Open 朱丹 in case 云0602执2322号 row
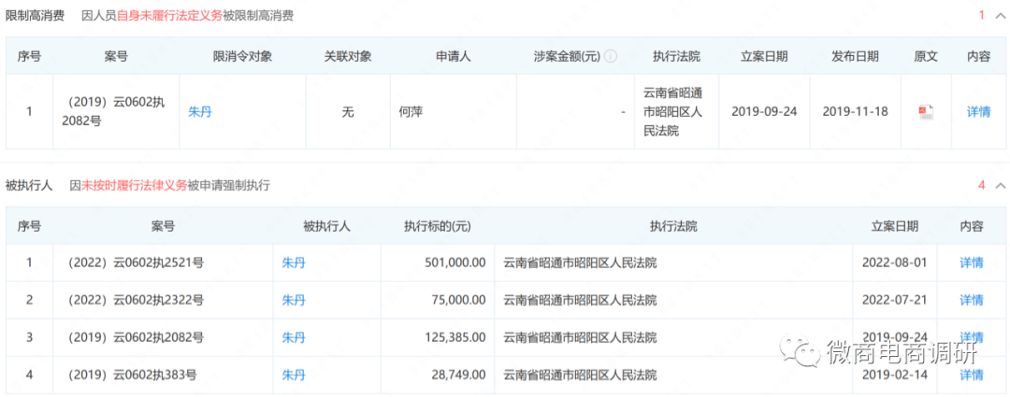This screenshot has width=1010, height=397. click(x=294, y=300)
